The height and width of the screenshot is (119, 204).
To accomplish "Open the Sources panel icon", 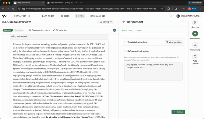I will tap(195, 22).
